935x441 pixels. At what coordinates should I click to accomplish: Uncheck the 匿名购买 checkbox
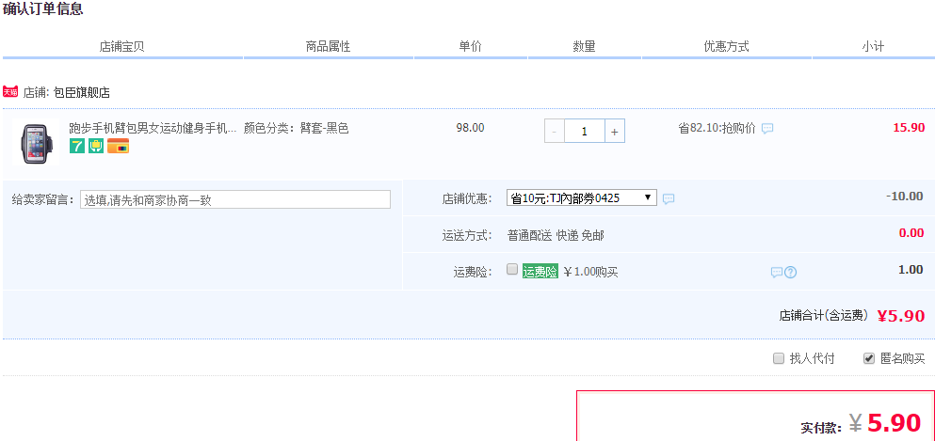[869, 358]
